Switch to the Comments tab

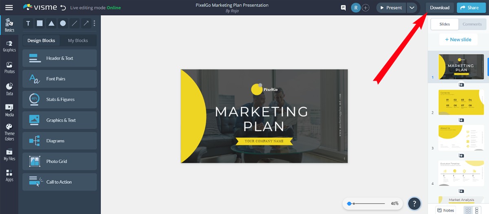coord(472,24)
